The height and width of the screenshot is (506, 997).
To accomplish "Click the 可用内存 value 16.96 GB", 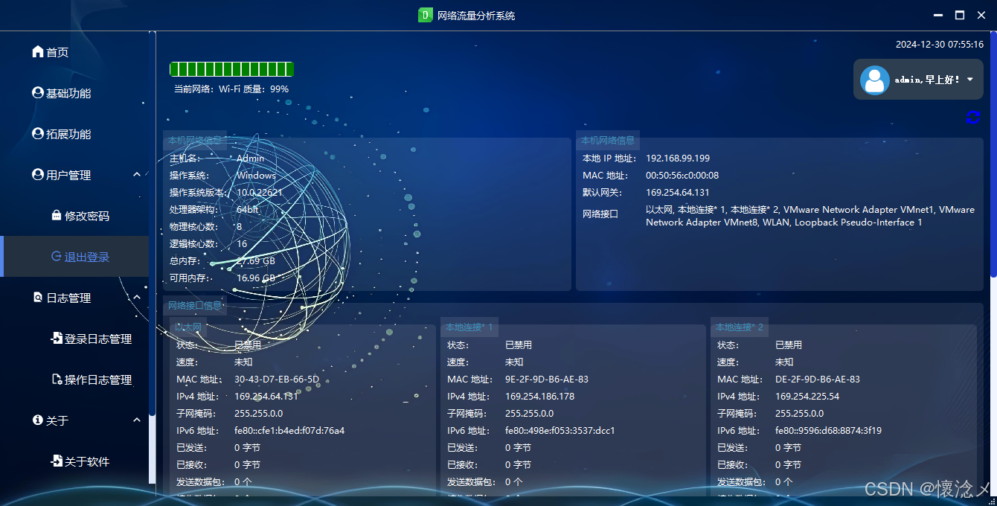I will [256, 278].
